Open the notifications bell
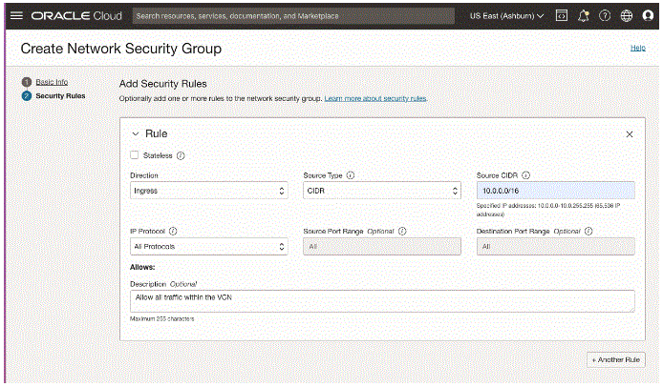 [583, 16]
